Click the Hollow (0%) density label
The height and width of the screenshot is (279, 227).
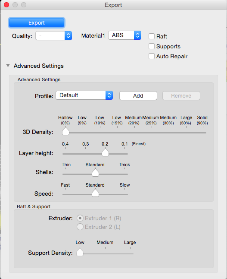click(65, 120)
